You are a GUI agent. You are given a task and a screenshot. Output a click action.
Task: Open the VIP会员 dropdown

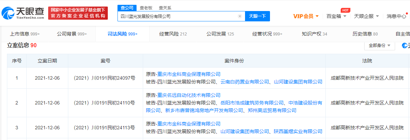pyautogui.click(x=306, y=16)
